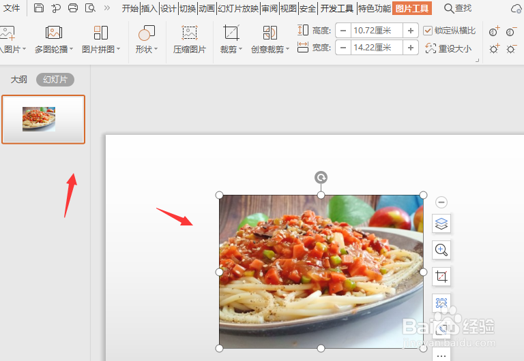
Task: Click the decrease contrast icon
Action: pyautogui.click(x=511, y=31)
